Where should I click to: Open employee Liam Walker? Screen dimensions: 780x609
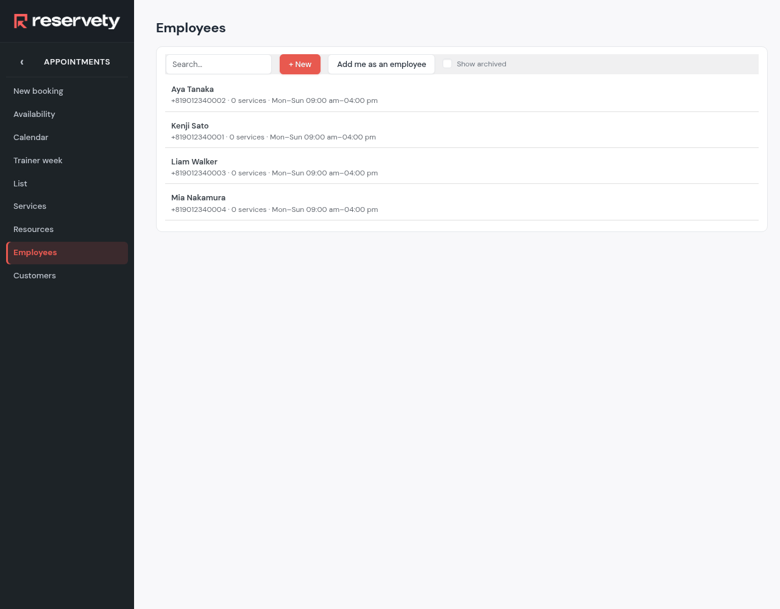tap(462, 167)
